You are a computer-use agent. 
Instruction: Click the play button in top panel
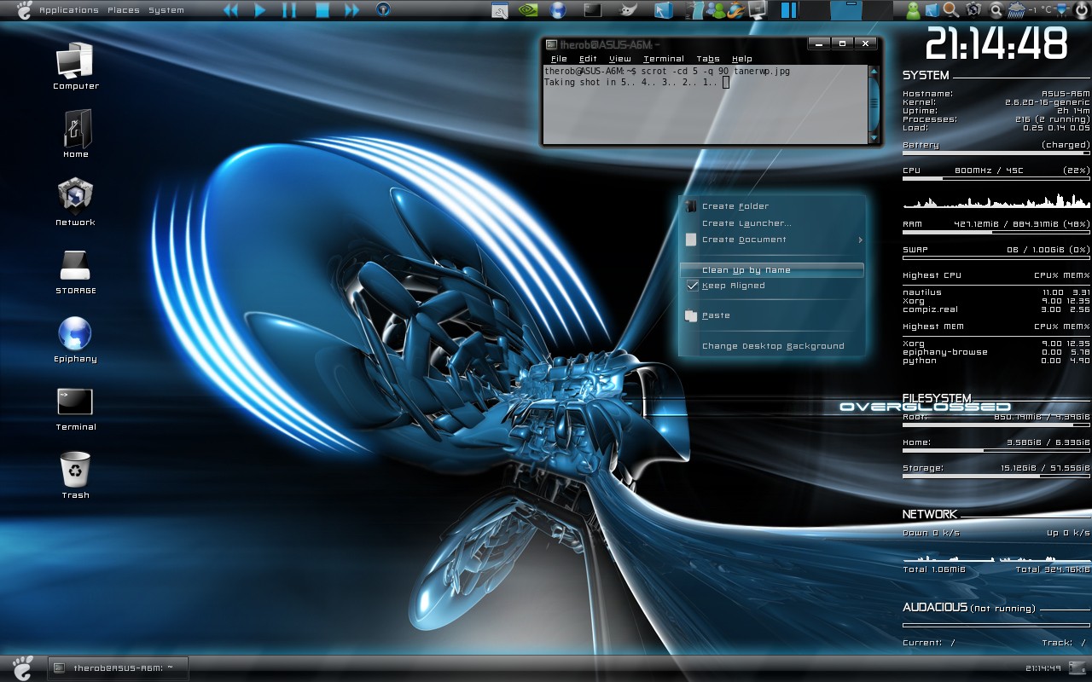pyautogui.click(x=260, y=10)
